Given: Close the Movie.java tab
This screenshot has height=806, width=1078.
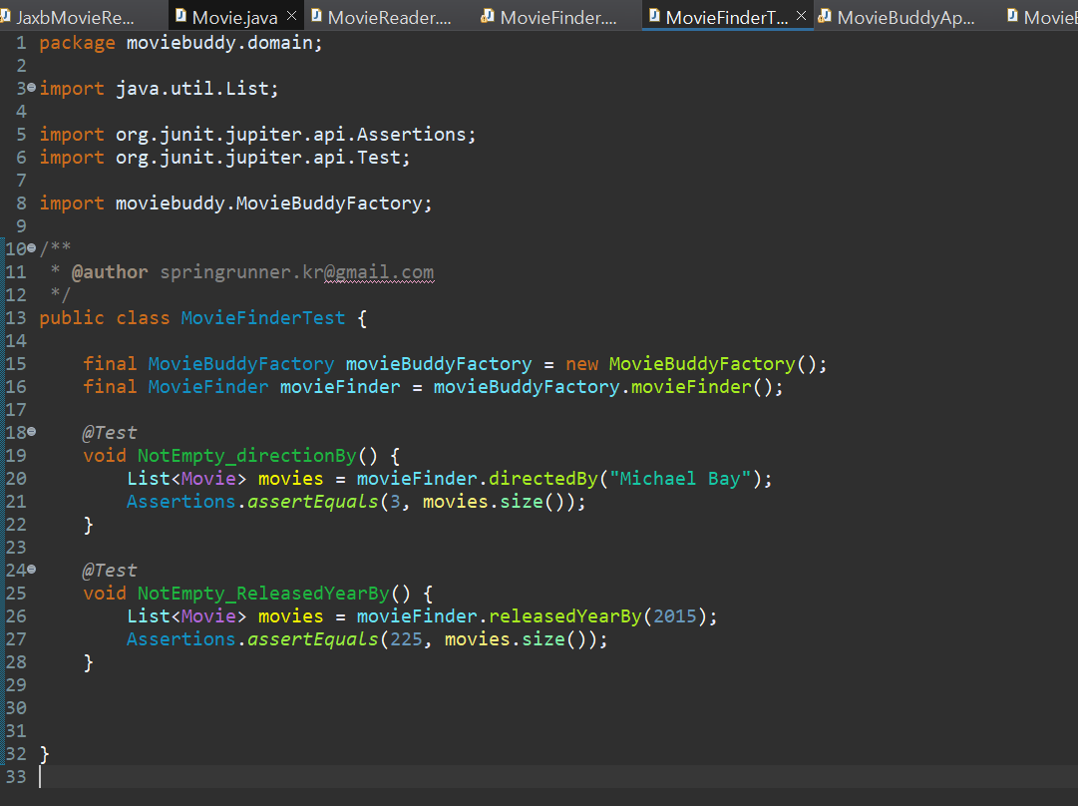Looking at the screenshot, I should (x=291, y=16).
